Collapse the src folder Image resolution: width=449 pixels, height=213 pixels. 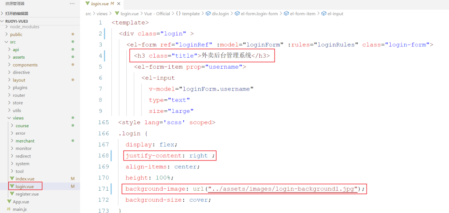coord(6,42)
